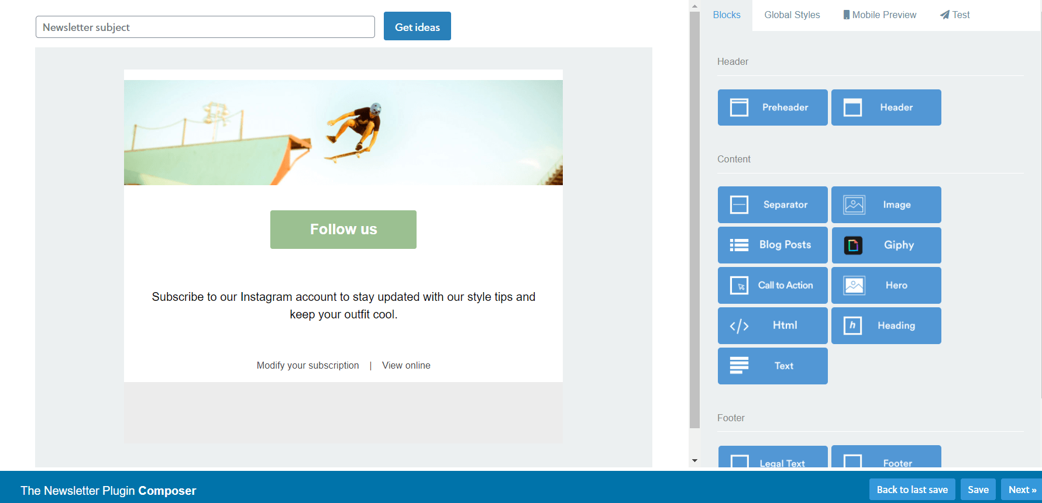1042x503 pixels.
Task: Click the Modify your subscription link
Action: 308,365
